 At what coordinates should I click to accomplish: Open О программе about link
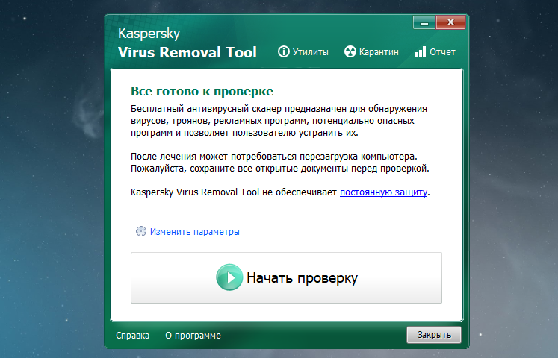[x=193, y=336]
